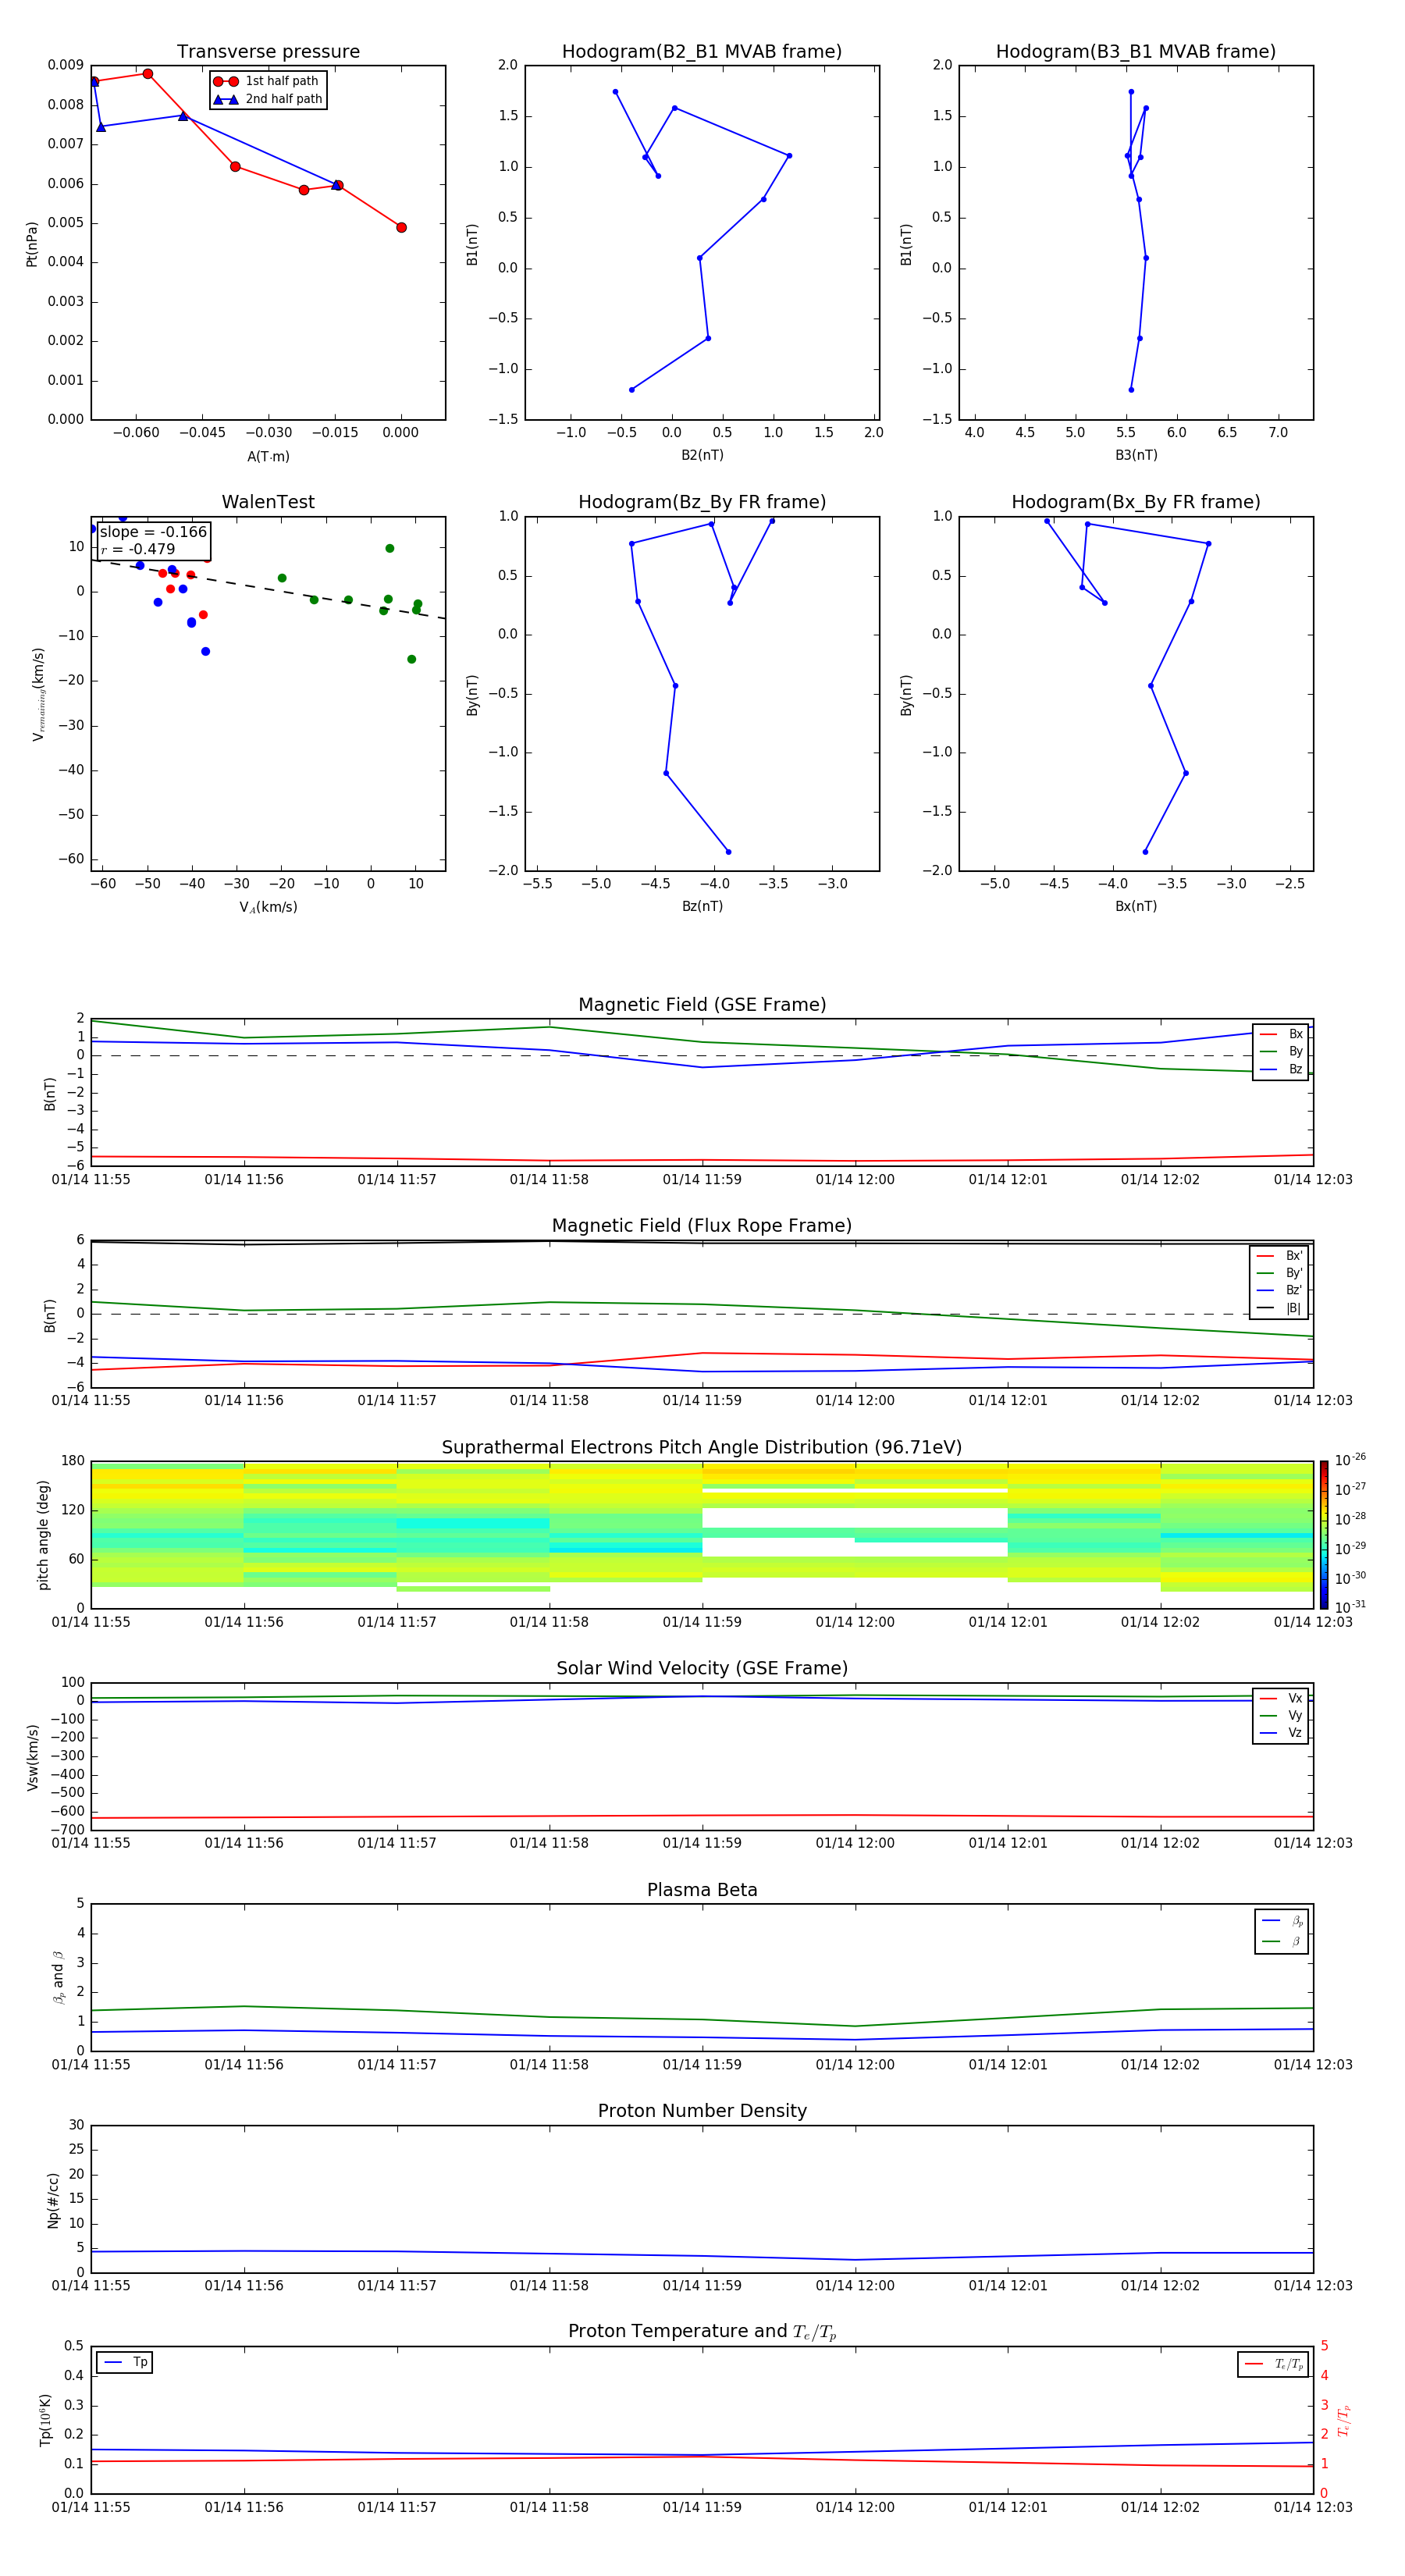Image resolution: width=1405 pixels, height=2576 pixels.
Task: Click the Vsw(km/s) y-axis label
Action: [x=33, y=1757]
